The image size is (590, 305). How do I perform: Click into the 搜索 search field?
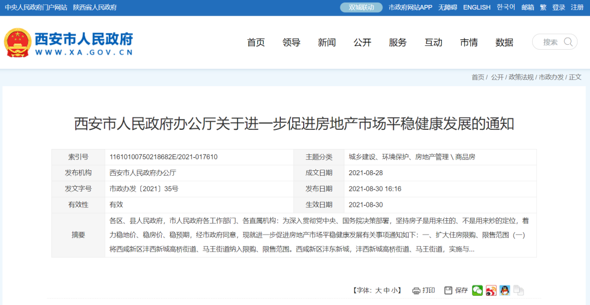[x=550, y=42]
